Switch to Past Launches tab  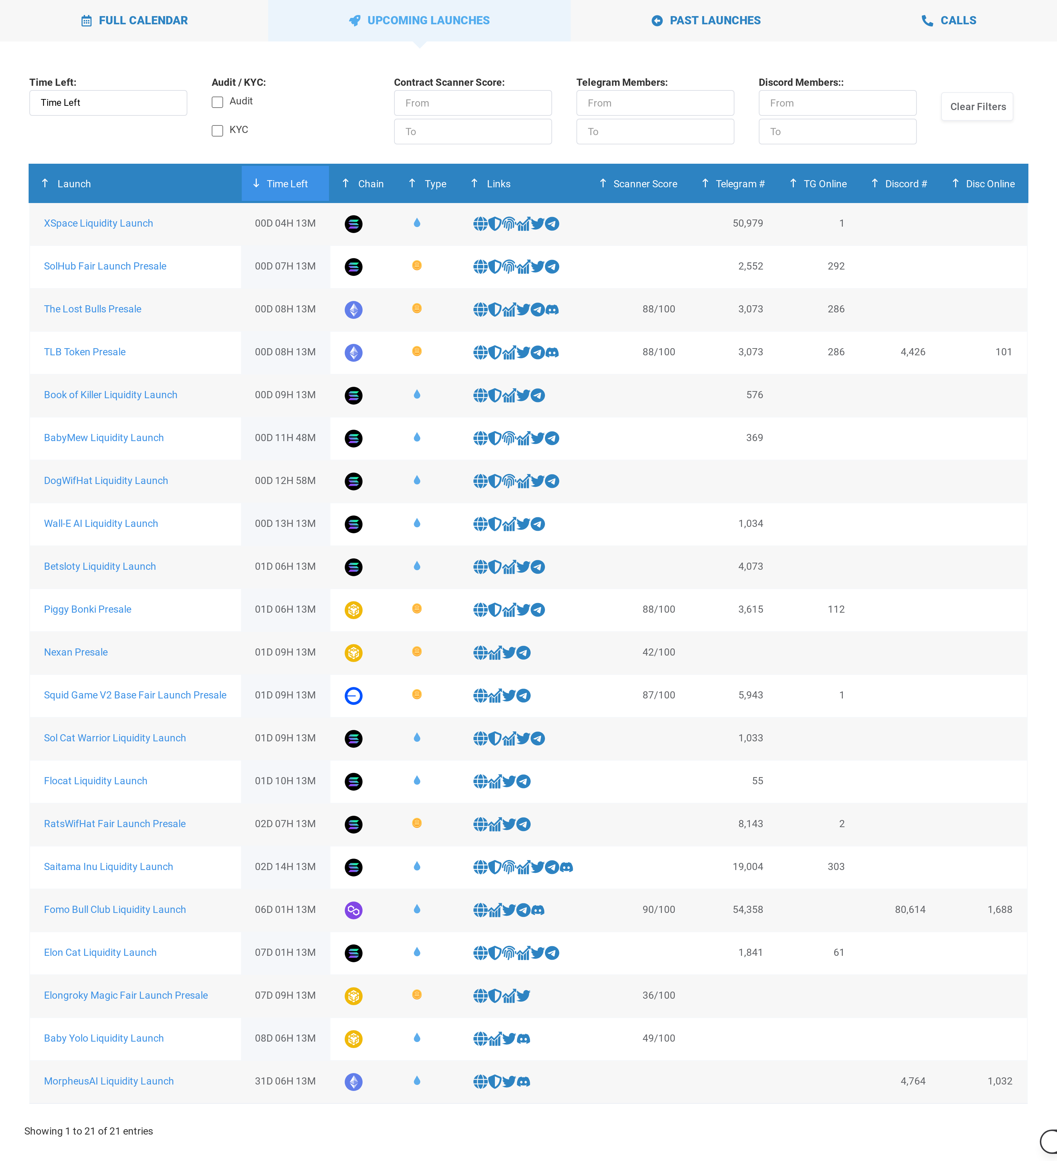pyautogui.click(x=706, y=21)
